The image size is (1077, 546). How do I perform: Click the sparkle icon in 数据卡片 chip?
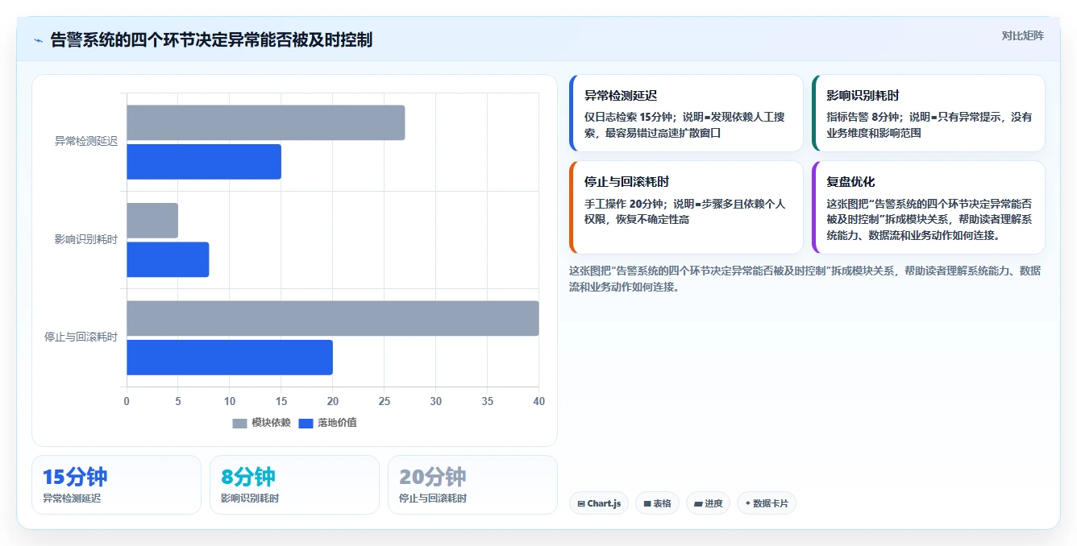click(x=748, y=503)
